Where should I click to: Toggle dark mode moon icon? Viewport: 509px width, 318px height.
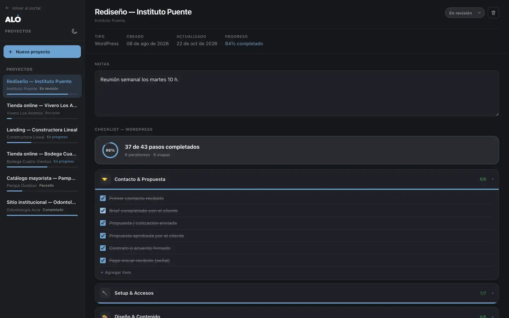(x=74, y=31)
